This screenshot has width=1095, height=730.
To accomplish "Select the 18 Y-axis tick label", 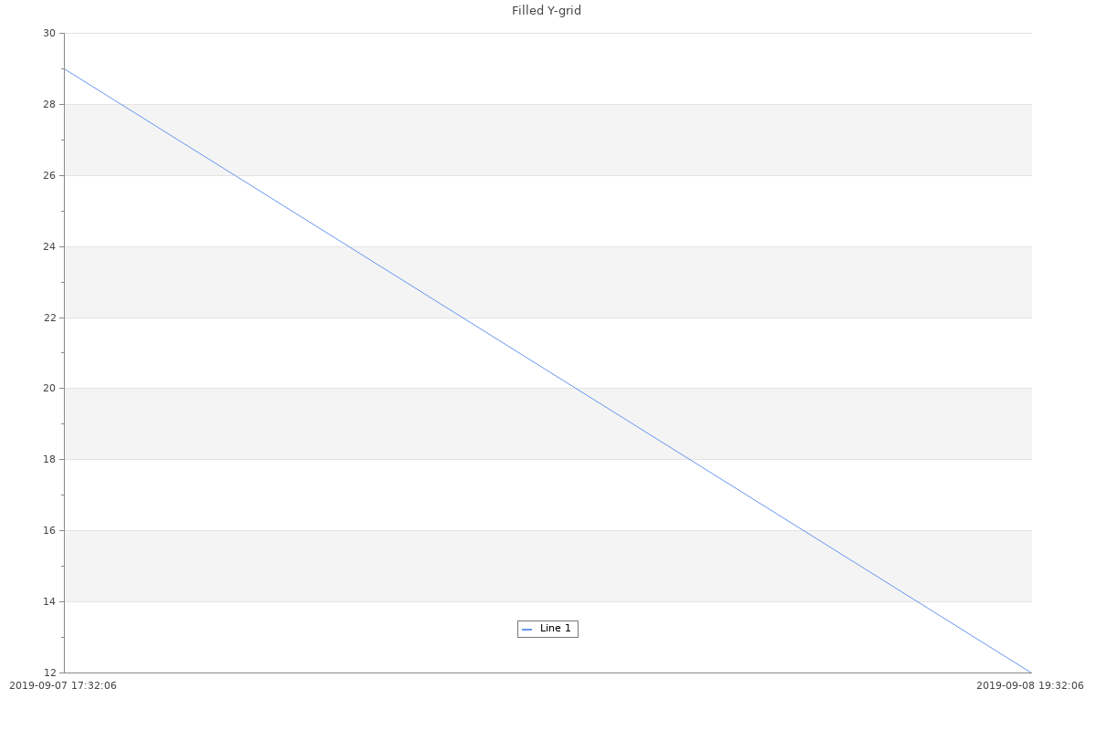I will tap(49, 460).
